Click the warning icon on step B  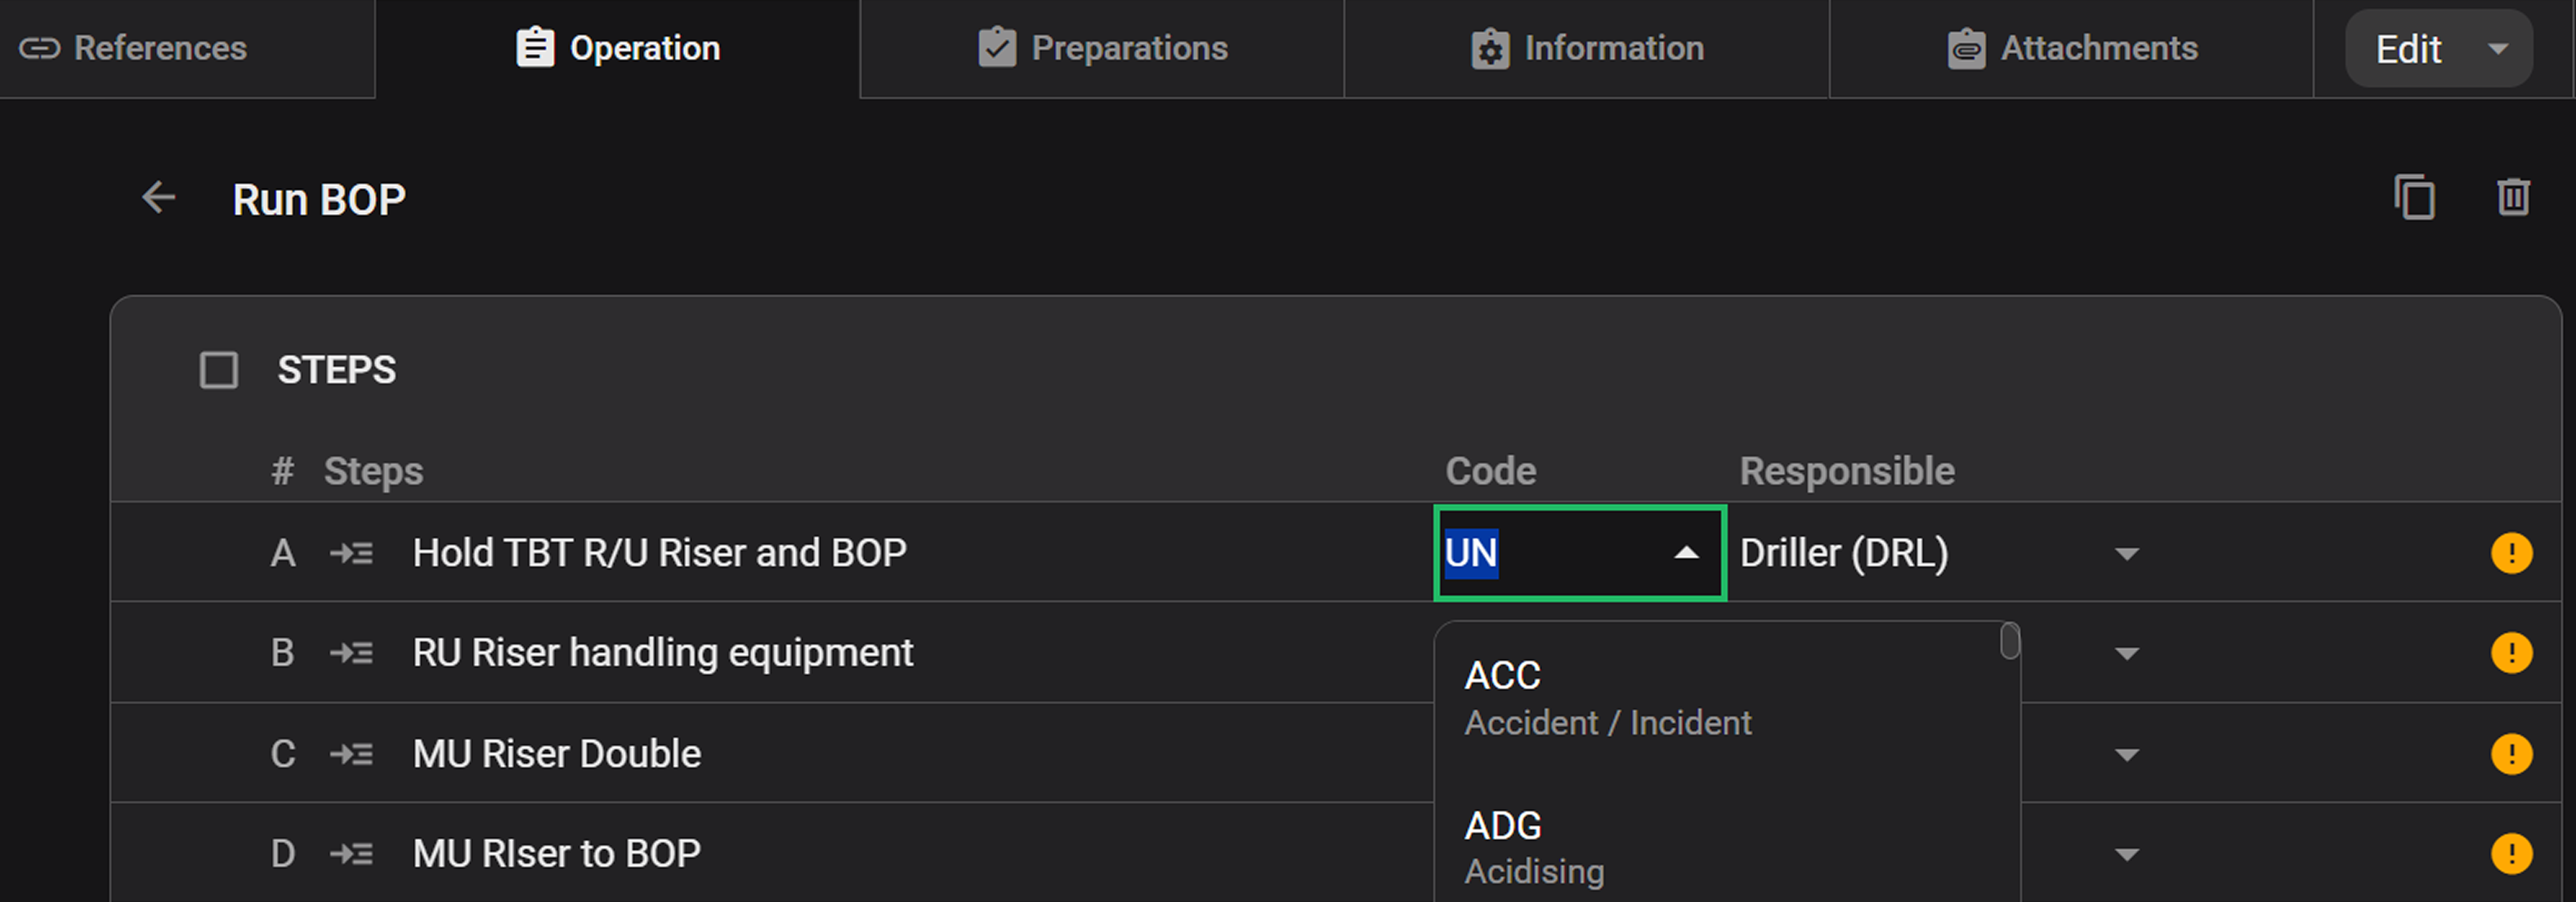[x=2511, y=653]
